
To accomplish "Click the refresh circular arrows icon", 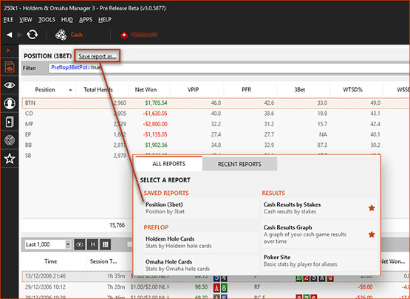I will tap(33, 35).
